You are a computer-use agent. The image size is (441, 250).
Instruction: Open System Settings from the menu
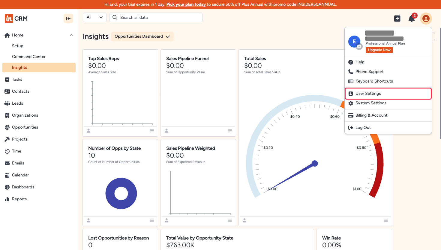tap(388, 103)
